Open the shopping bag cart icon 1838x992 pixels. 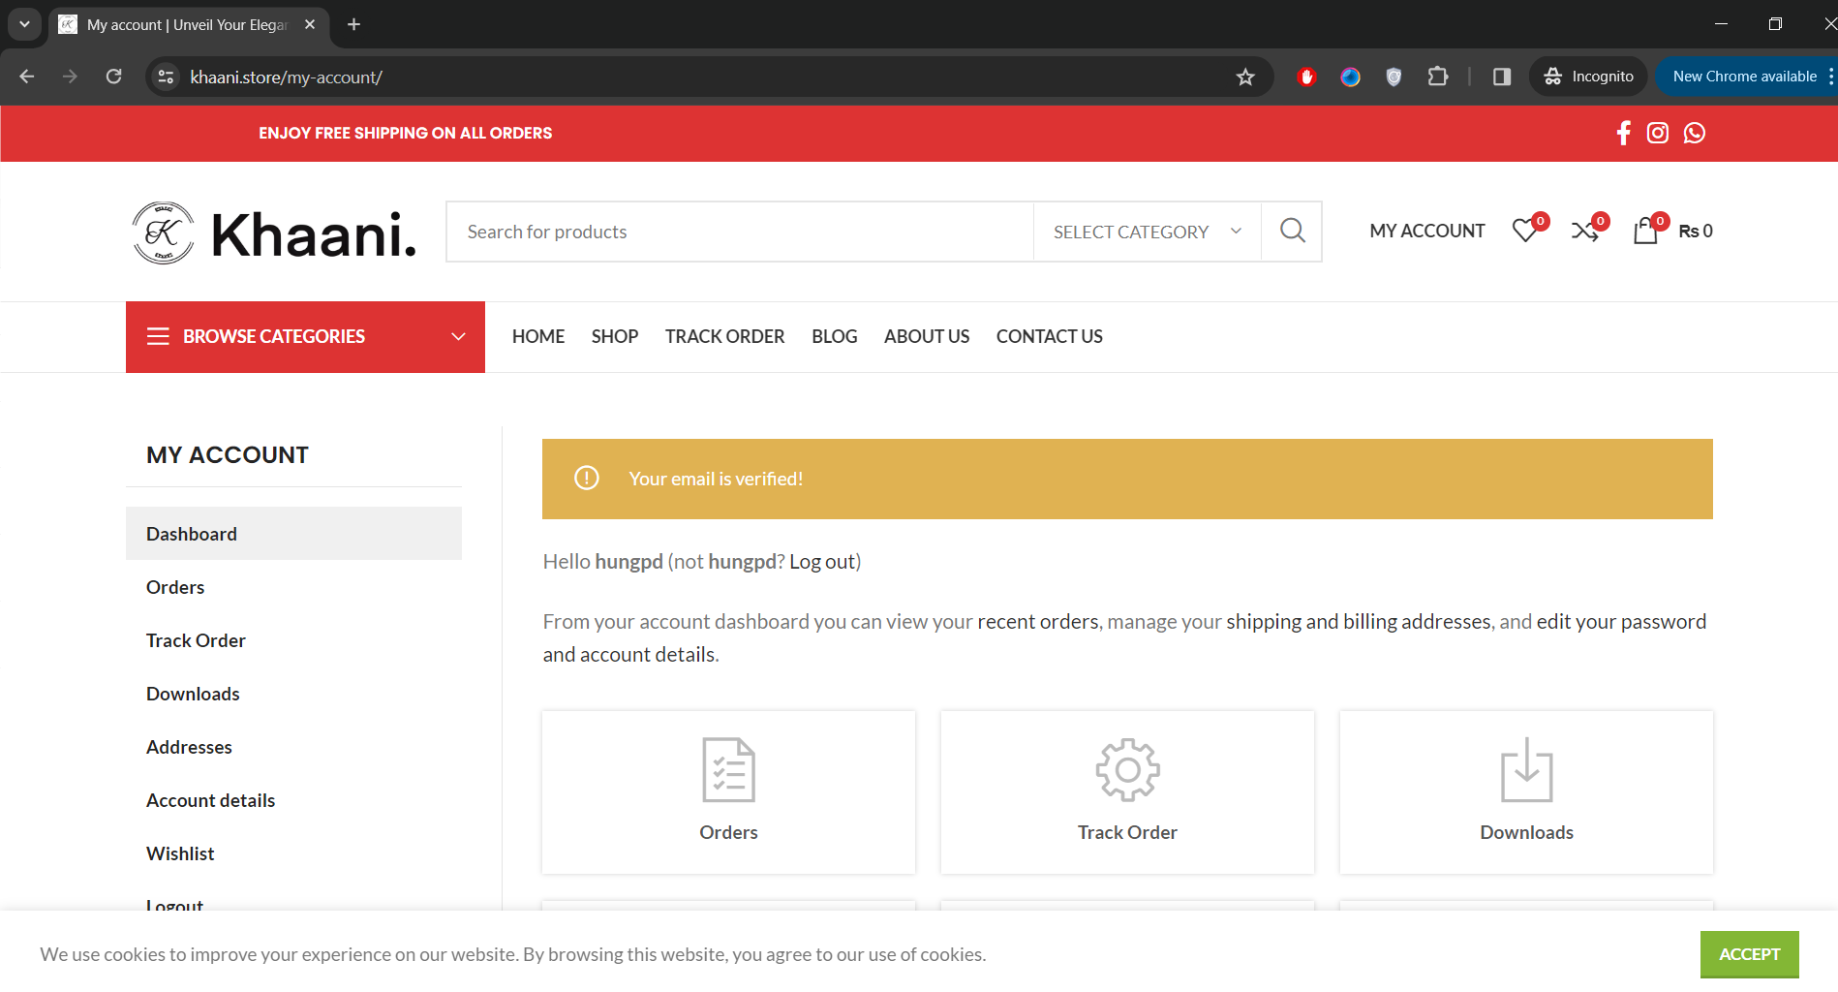click(x=1645, y=231)
